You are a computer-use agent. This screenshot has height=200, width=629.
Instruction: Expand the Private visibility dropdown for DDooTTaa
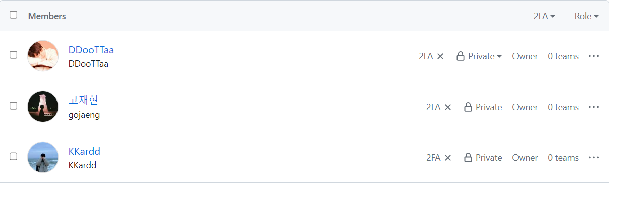479,56
